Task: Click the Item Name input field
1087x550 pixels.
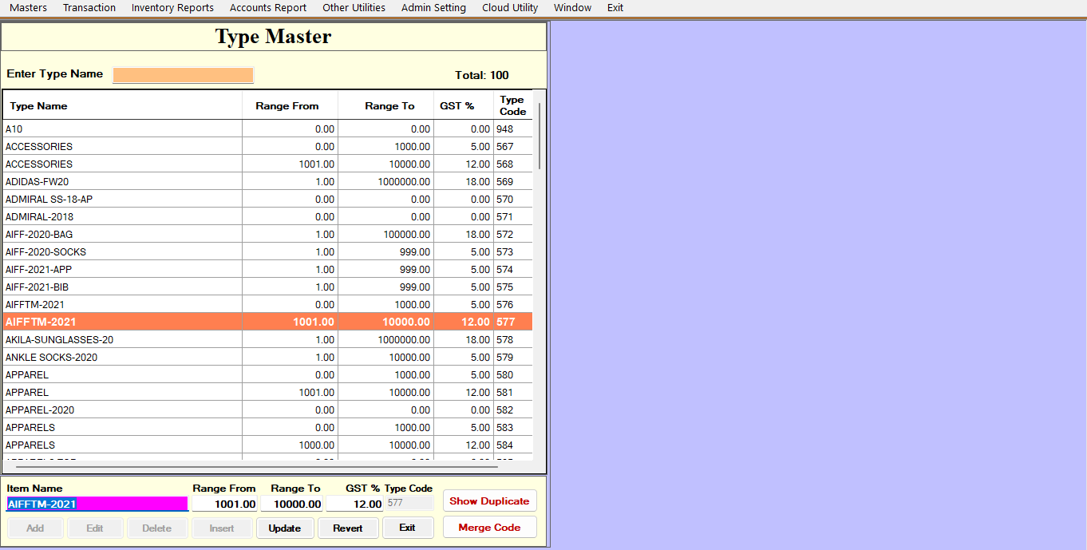Action: click(x=97, y=504)
